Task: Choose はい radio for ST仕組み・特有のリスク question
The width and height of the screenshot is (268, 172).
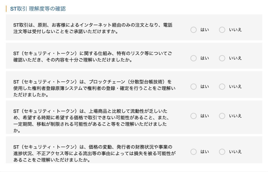Action: tap(193, 58)
